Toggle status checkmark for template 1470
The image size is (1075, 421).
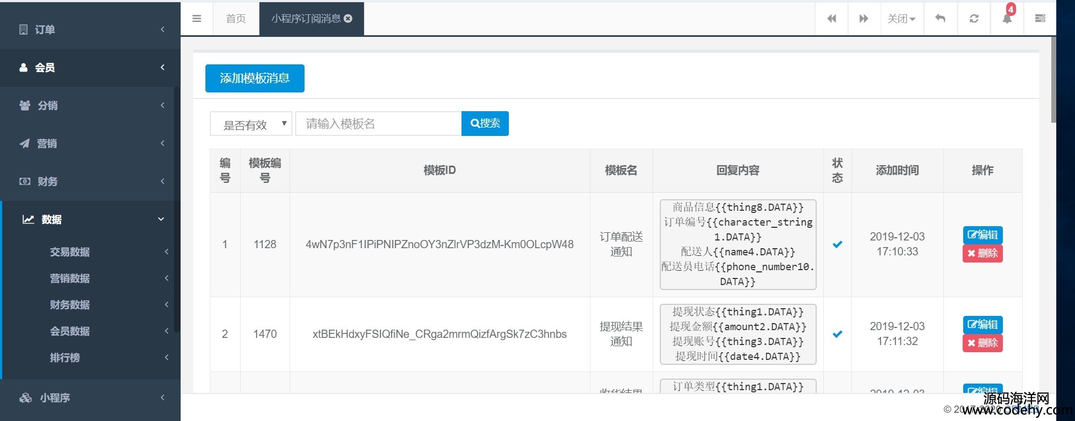(x=837, y=334)
